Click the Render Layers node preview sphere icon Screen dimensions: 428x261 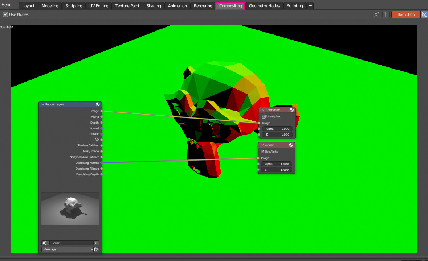[98, 104]
